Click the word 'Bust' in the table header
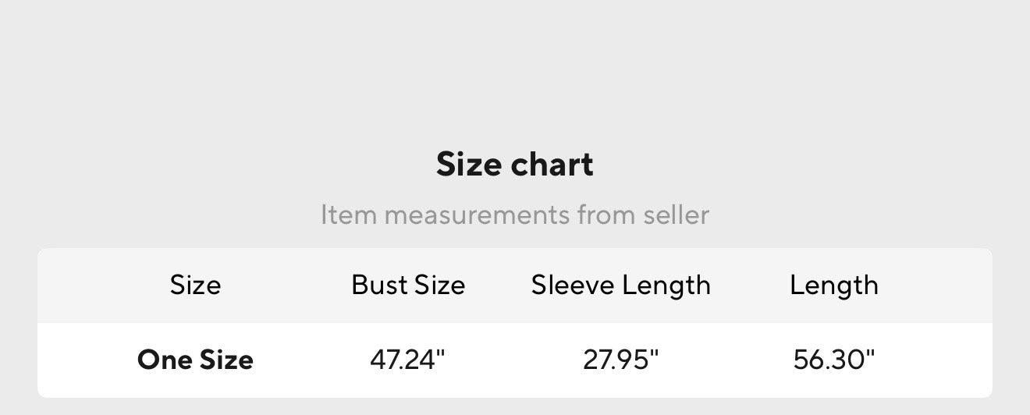Viewport: 1030px width, 415px height. [x=380, y=285]
